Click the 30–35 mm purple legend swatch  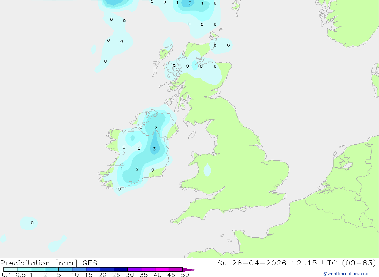134,269
